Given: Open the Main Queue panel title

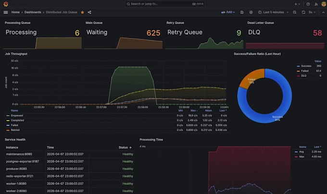Looking at the screenshot, I should pyautogui.click(x=94, y=23).
